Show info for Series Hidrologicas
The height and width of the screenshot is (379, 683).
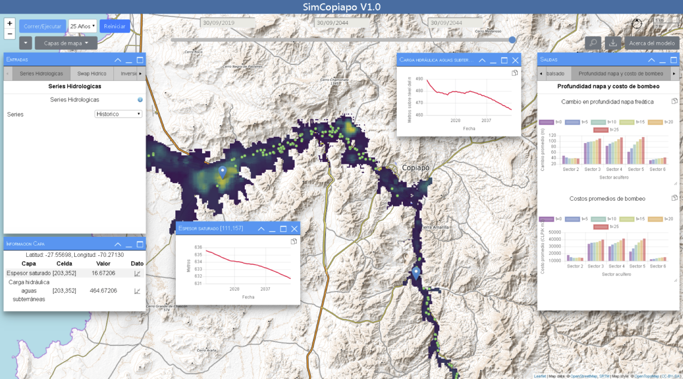[x=140, y=100]
